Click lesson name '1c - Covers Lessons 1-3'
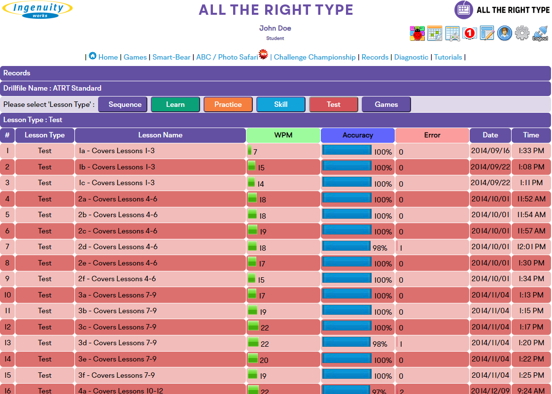The width and height of the screenshot is (552, 394). [x=116, y=183]
